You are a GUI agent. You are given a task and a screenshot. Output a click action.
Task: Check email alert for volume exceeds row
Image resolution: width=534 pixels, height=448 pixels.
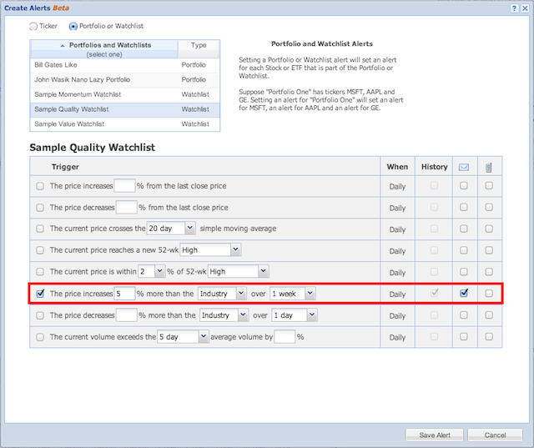(x=464, y=337)
